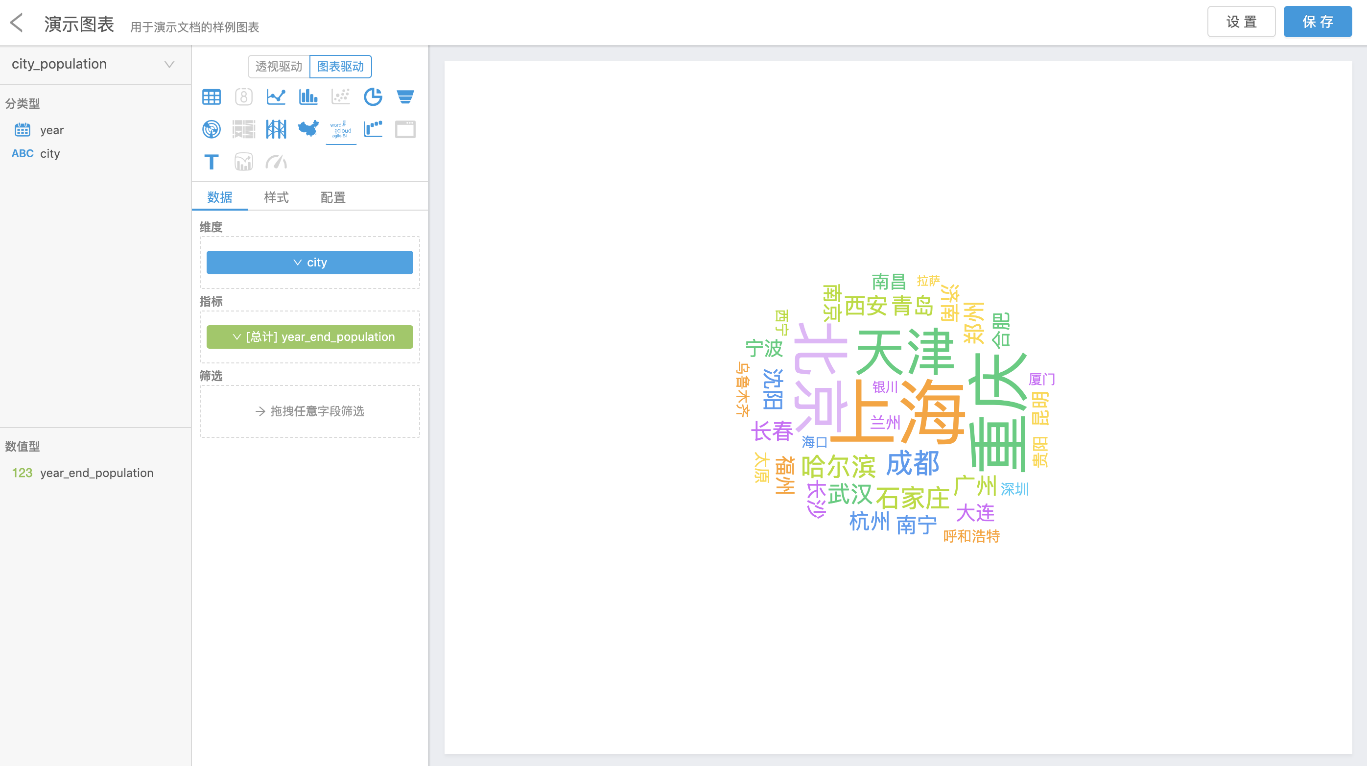This screenshot has height=766, width=1367.
Task: Go back with the left arrow
Action: point(17,23)
